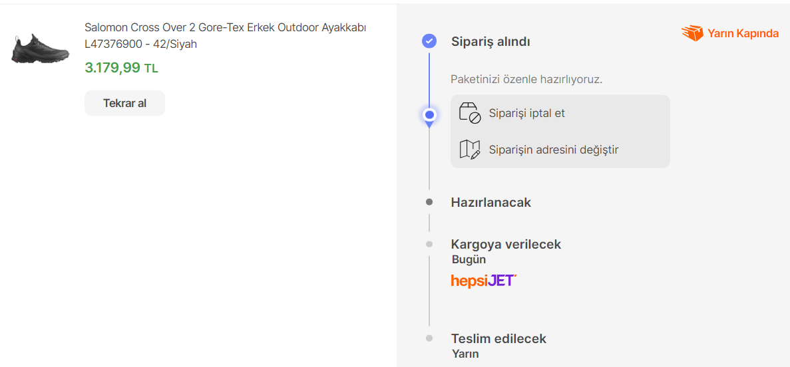Choose Siparişin adresini değiştir option
Viewport: 790px width, 367px height.
[x=553, y=150]
